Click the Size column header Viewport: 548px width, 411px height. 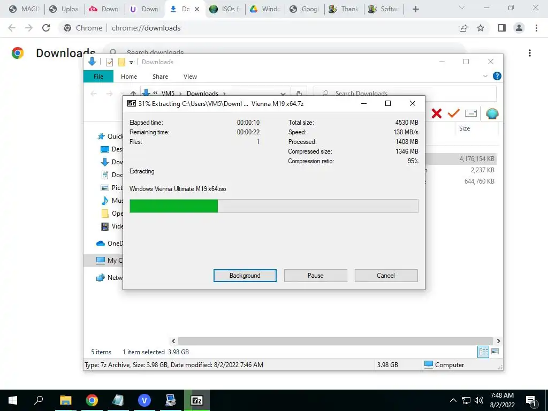tap(464, 128)
